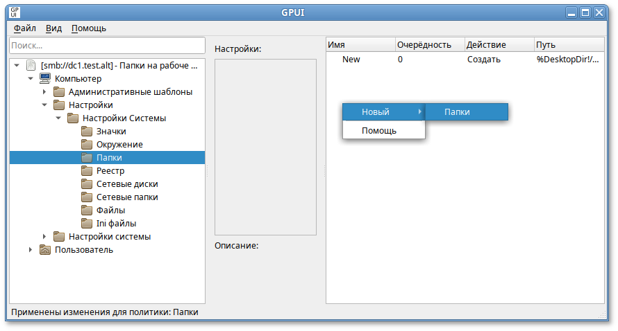This screenshot has width=618, height=331.
Task: Click the Значки folder icon
Action: (87, 132)
